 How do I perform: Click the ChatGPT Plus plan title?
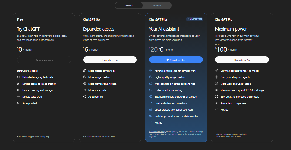(x=158, y=19)
